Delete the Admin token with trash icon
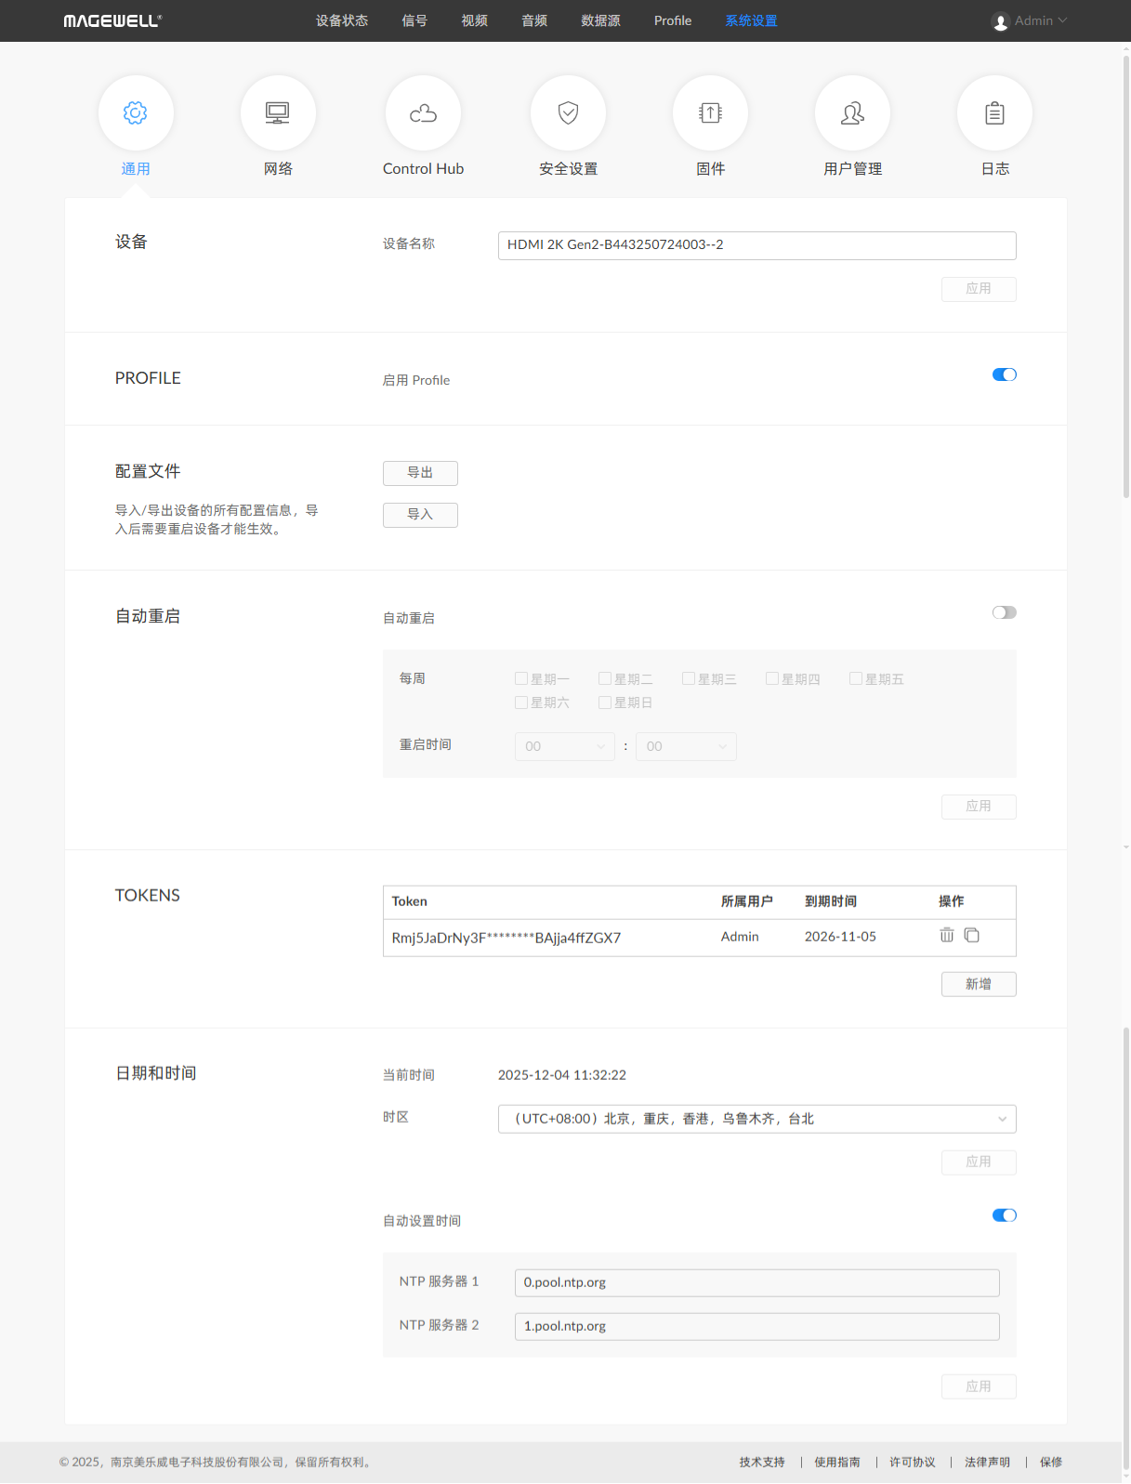 pos(946,935)
